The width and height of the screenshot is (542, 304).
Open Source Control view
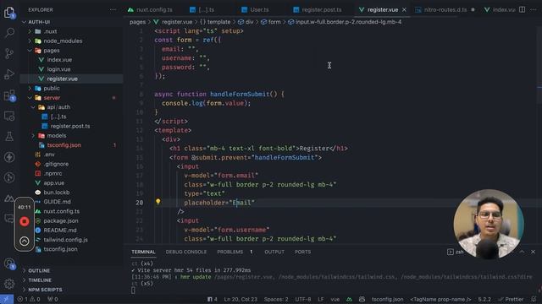click(9, 53)
